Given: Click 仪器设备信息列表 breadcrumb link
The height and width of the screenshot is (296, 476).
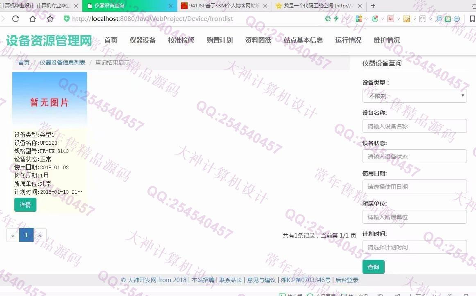Looking at the screenshot, I should [x=63, y=63].
